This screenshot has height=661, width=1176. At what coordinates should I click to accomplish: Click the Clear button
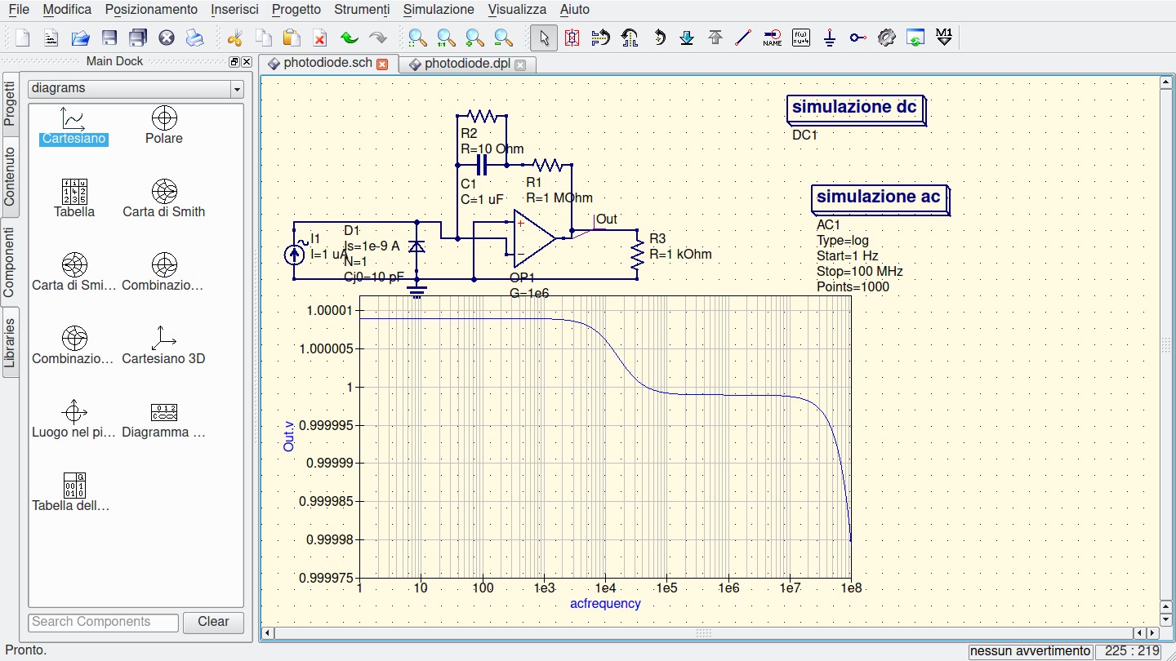(213, 622)
